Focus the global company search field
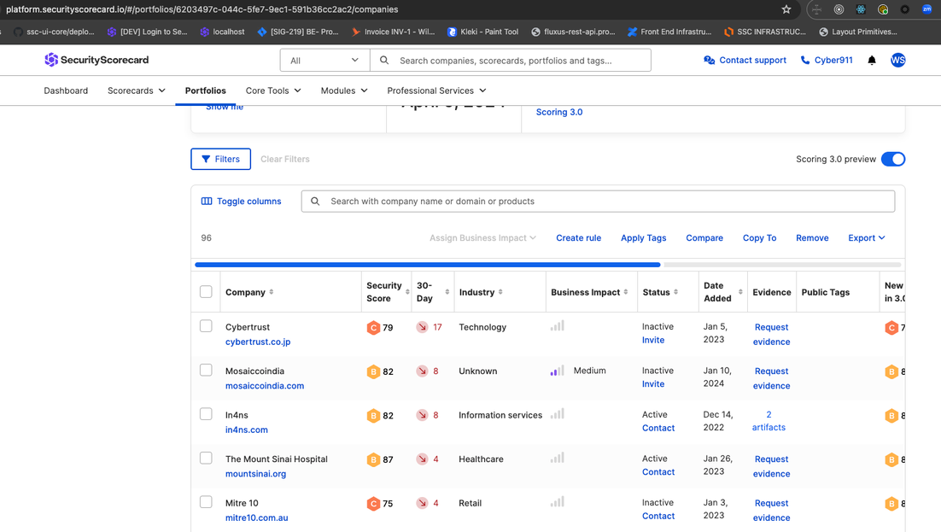Viewport: 941px width, 532px height. 511,60
